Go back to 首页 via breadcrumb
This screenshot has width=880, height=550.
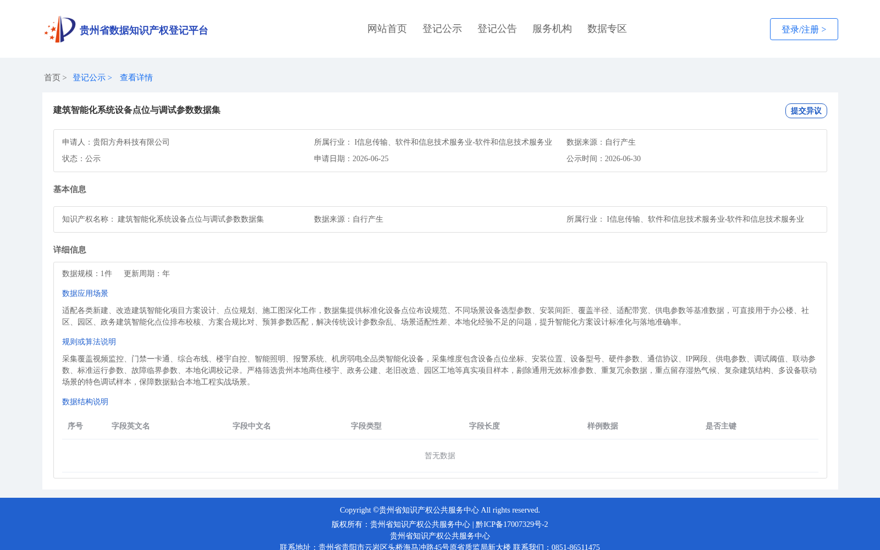point(52,78)
